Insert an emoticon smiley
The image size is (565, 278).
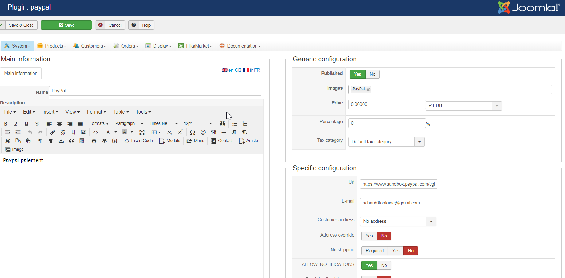(203, 132)
